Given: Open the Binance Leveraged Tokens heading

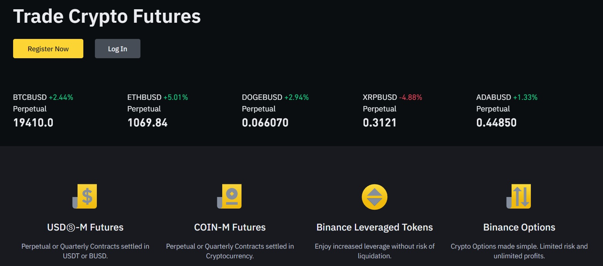Looking at the screenshot, I should (375, 227).
